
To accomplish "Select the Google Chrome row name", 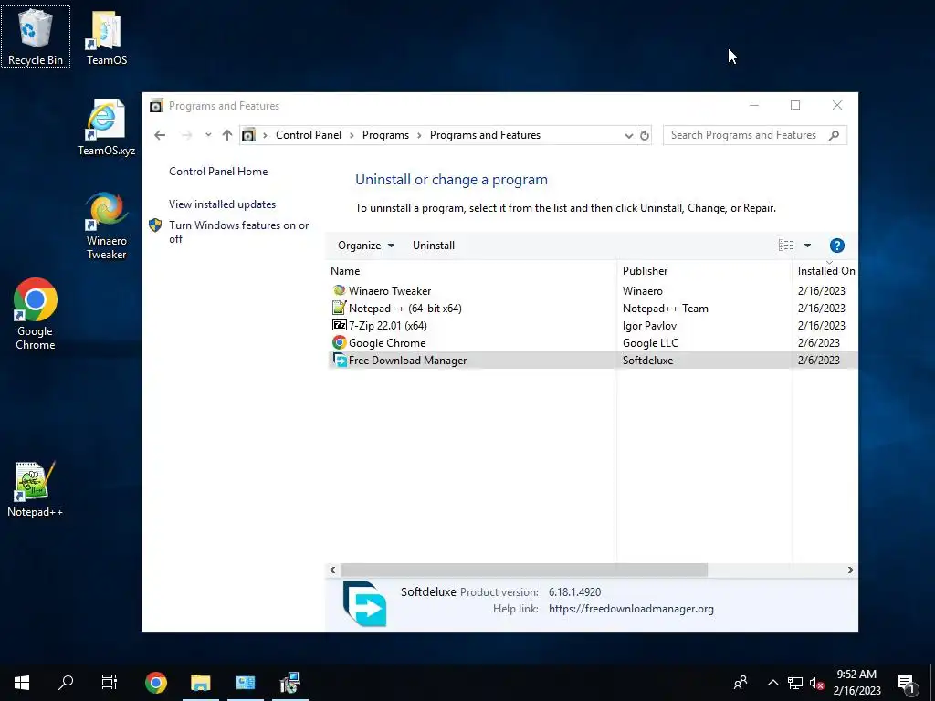I will 387,343.
